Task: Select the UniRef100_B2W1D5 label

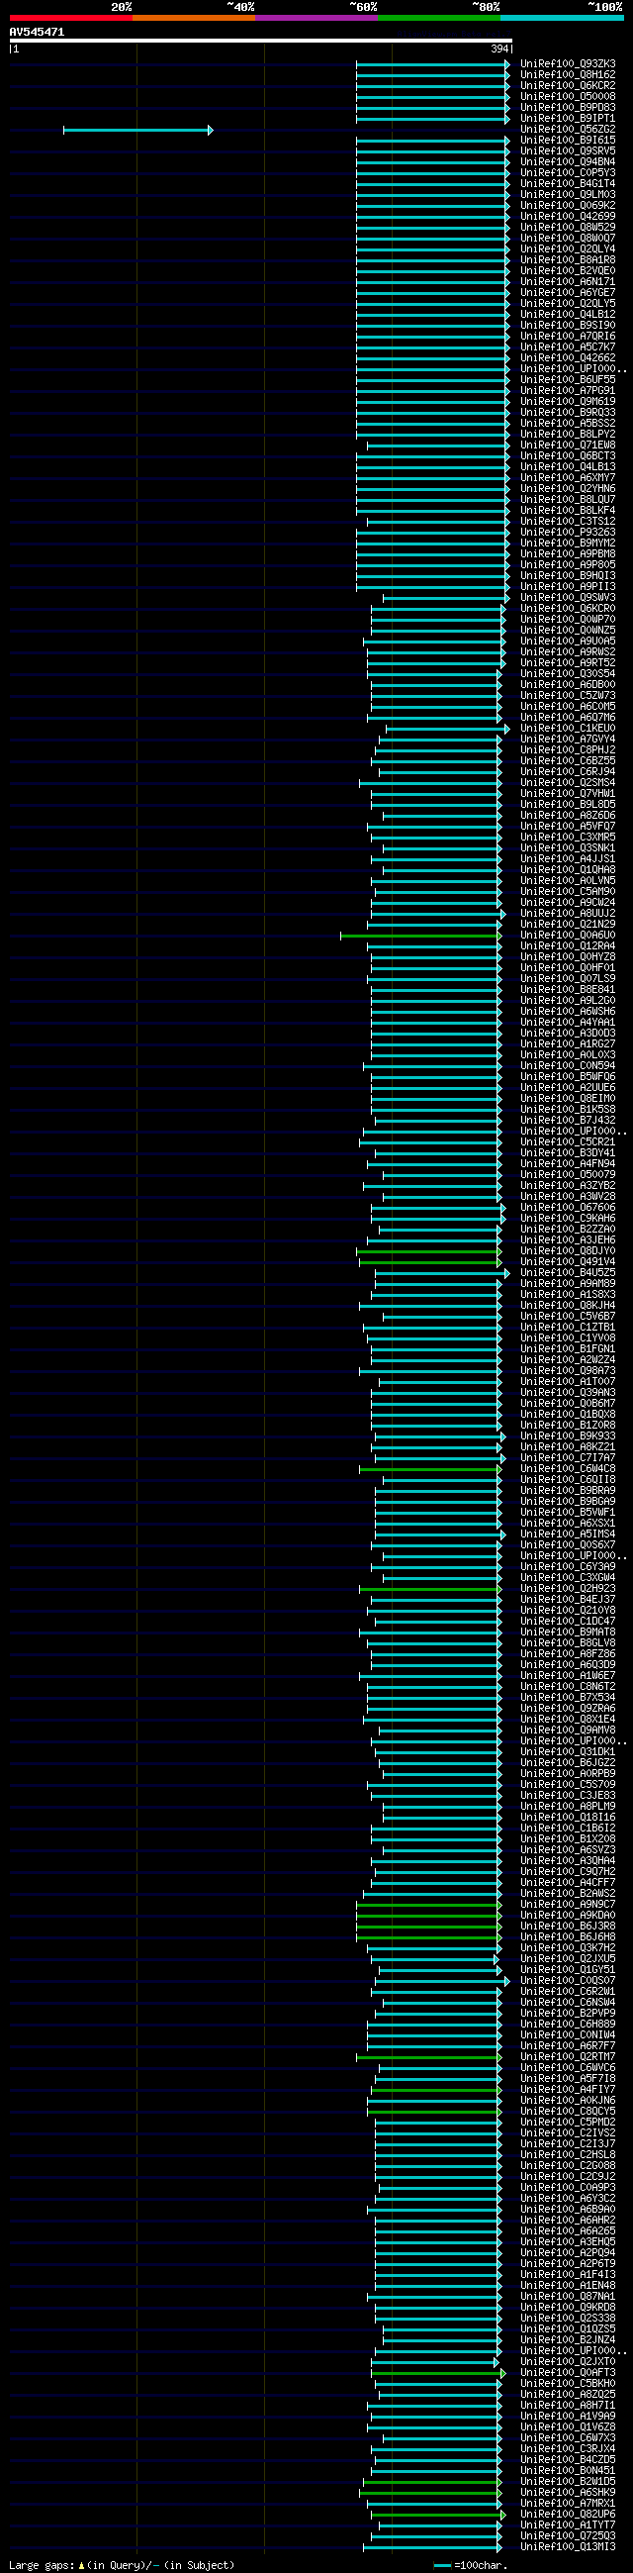Action: click(x=568, y=2483)
